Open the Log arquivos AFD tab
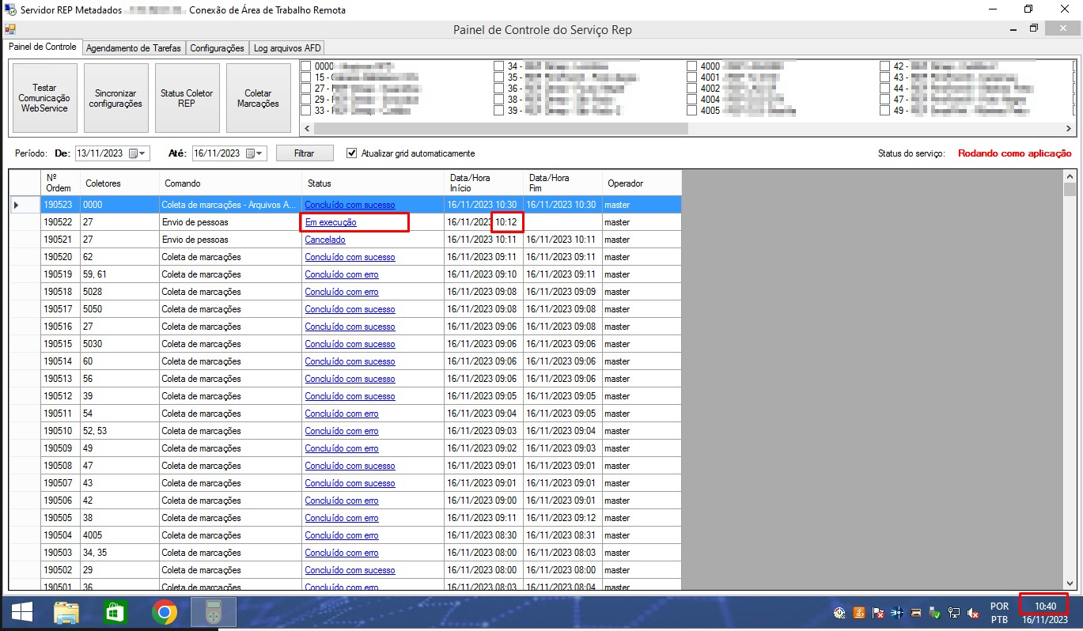The image size is (1083, 631). (x=286, y=48)
